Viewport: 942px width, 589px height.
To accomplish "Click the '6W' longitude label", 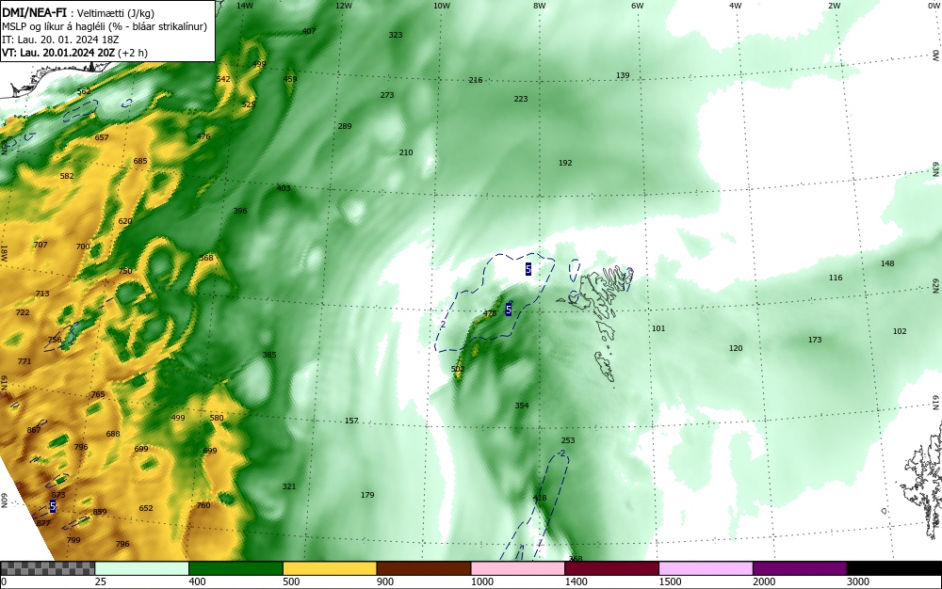I will pos(638,6).
